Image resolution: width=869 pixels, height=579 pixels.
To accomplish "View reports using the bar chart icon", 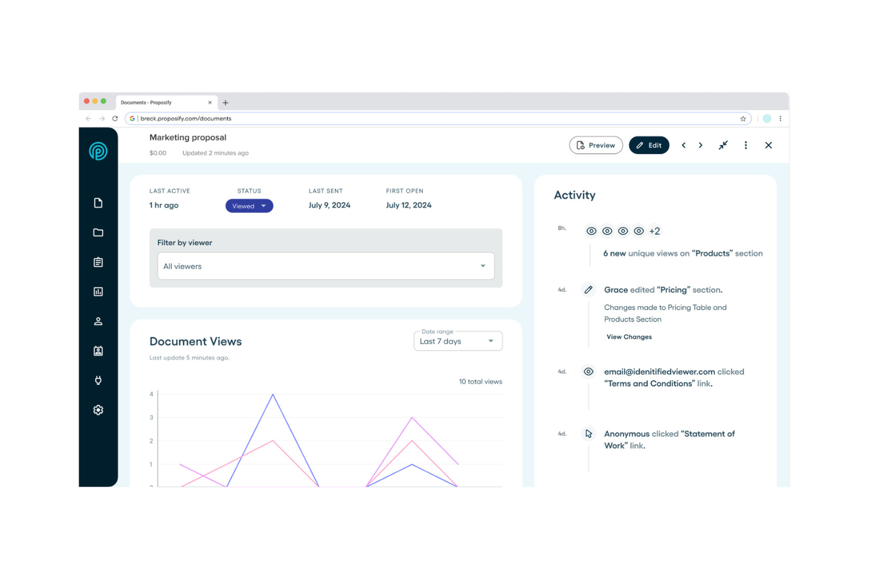I will (x=98, y=292).
